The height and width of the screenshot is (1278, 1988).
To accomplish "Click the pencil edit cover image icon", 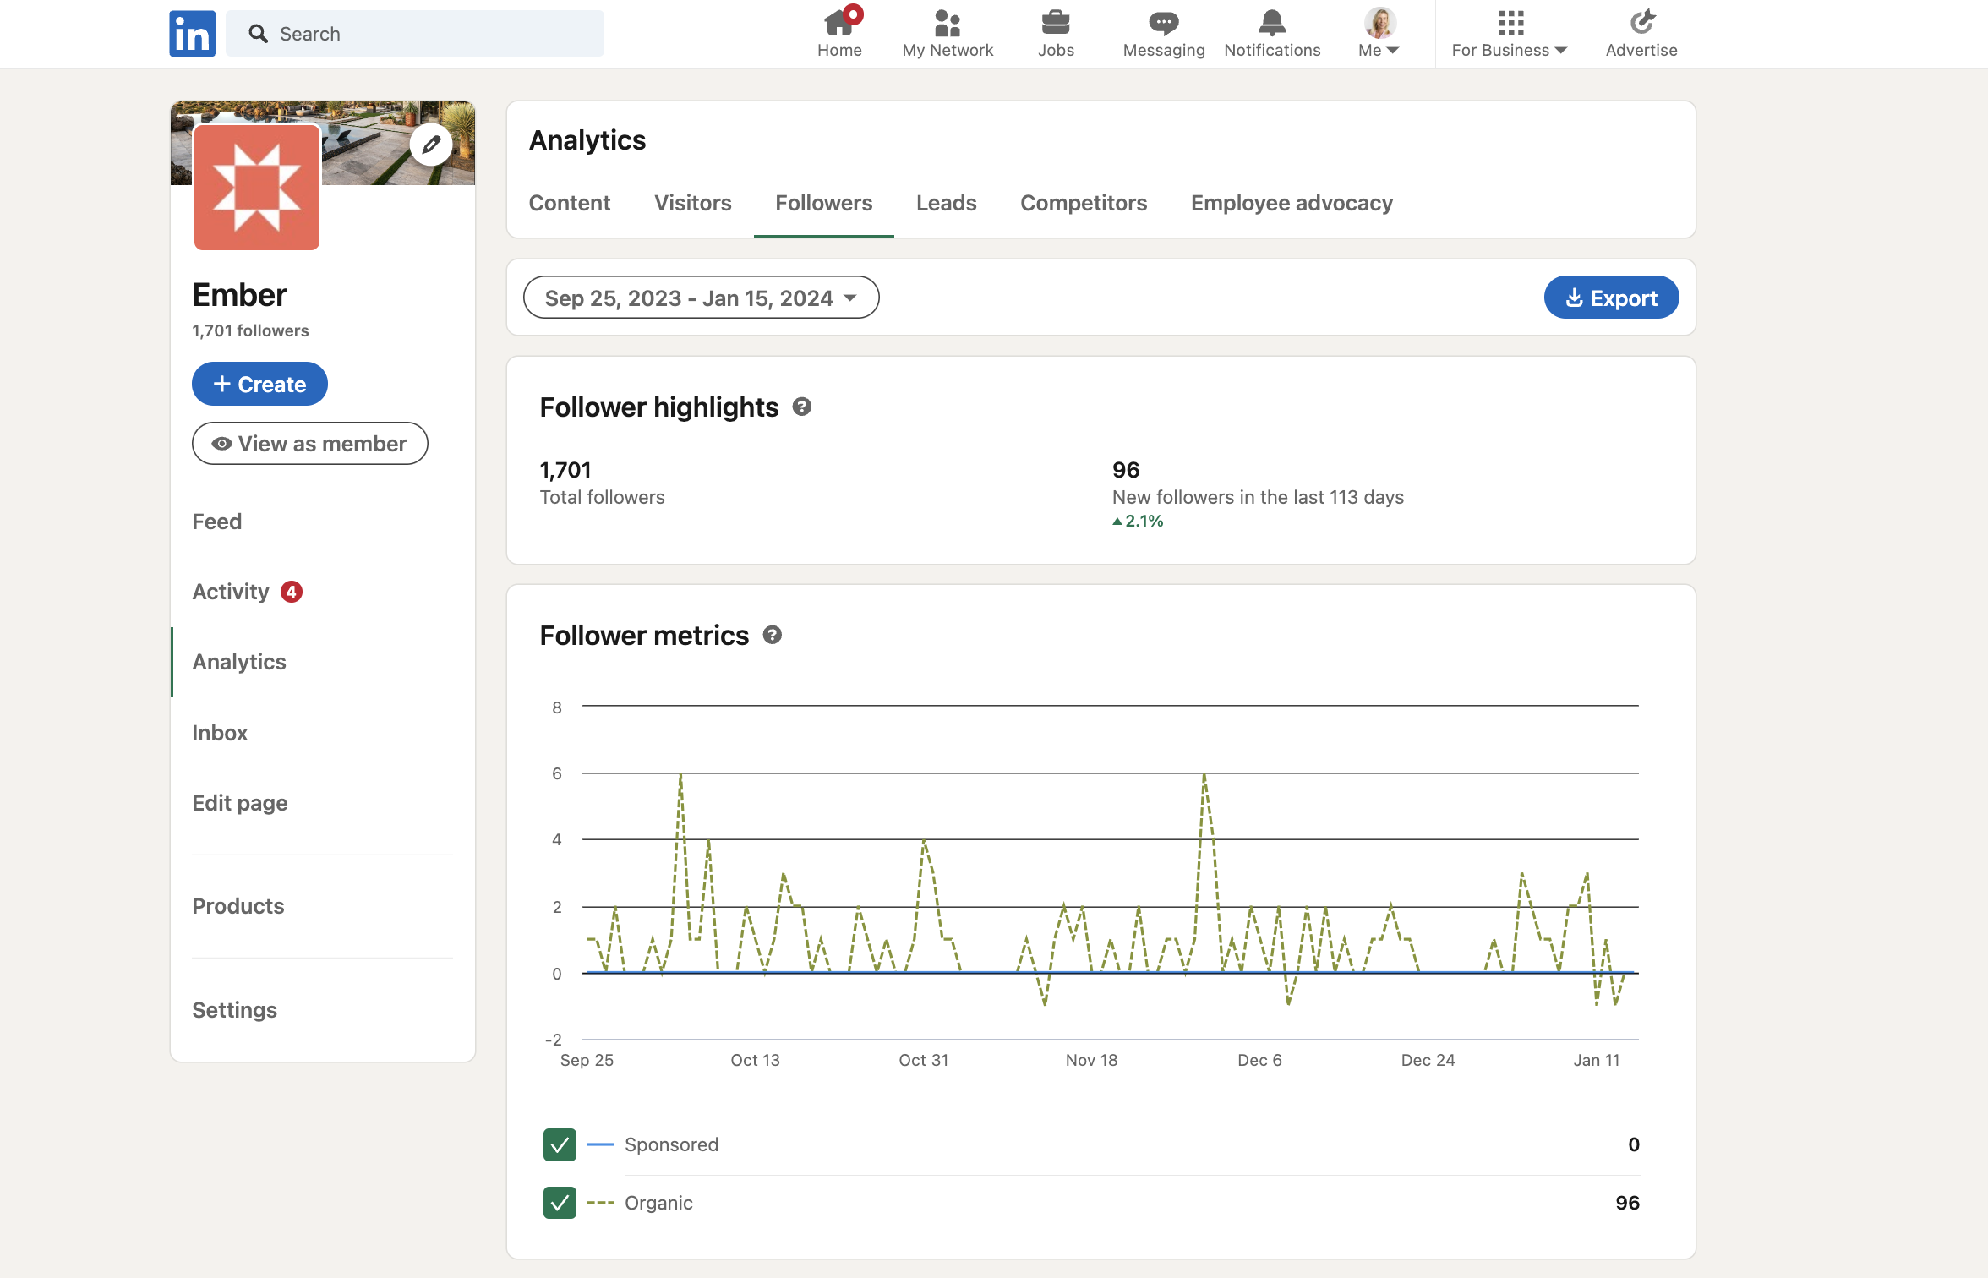I will (431, 145).
